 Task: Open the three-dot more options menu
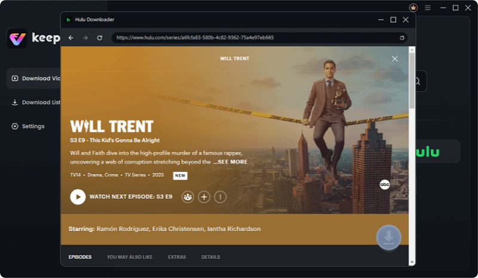coord(220,197)
